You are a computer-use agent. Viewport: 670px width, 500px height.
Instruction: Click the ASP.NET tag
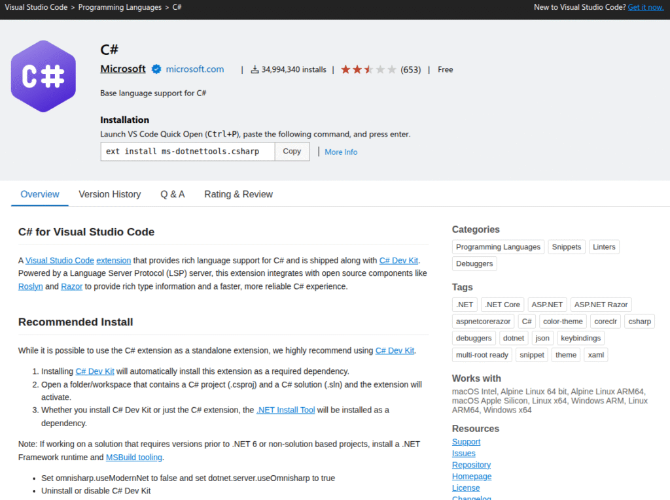coord(548,305)
